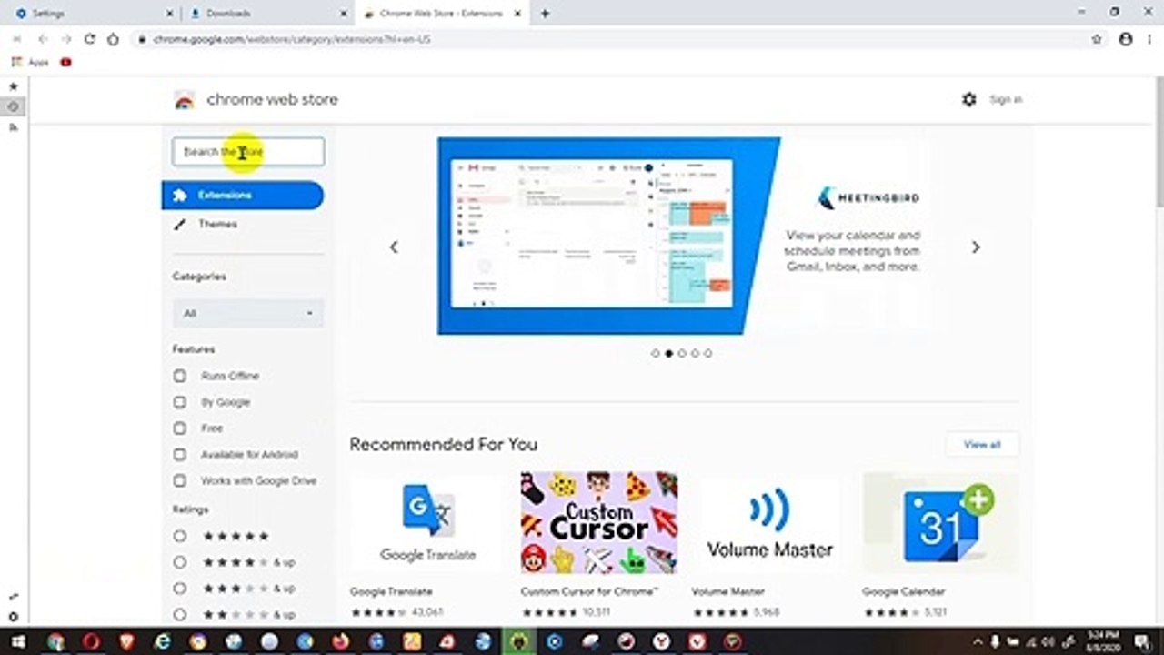Launch Firefox from the taskbar

tap(340, 641)
